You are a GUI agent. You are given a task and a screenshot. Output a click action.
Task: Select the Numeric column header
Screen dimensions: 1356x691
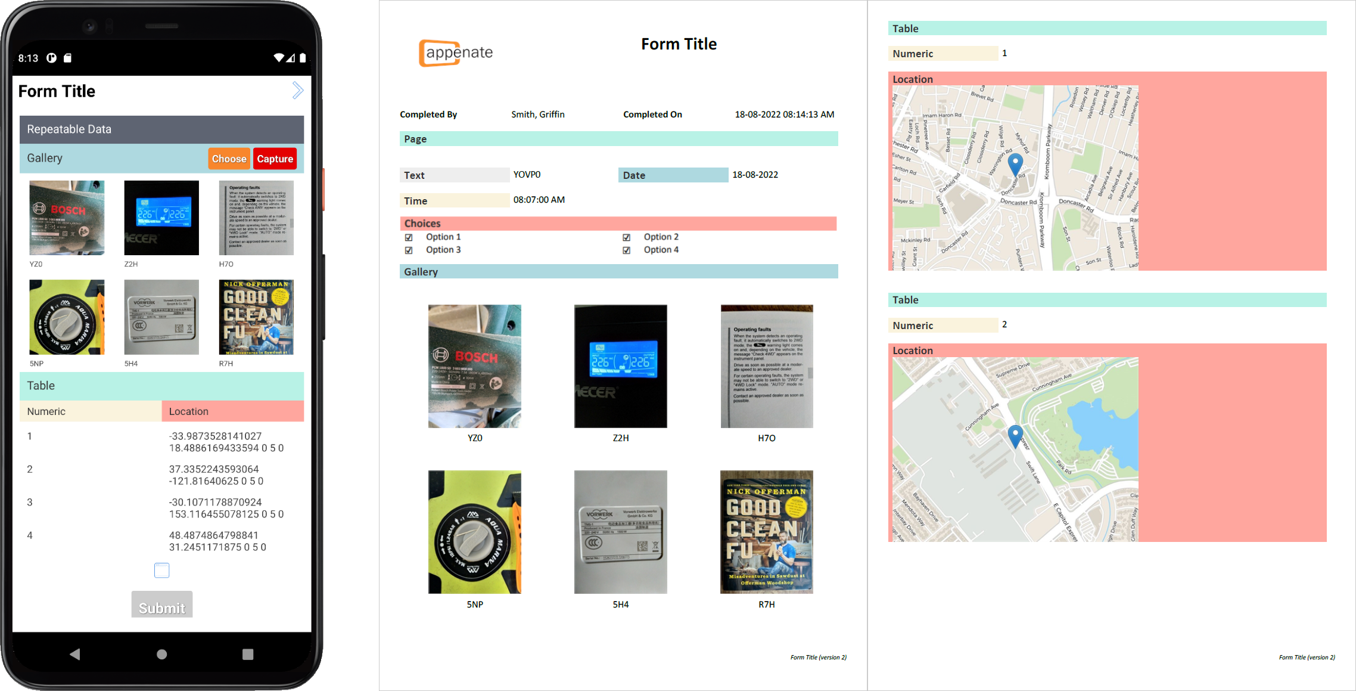[x=91, y=411]
